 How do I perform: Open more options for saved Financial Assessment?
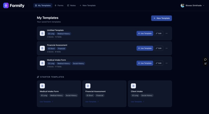pyautogui.click(x=166, y=48)
